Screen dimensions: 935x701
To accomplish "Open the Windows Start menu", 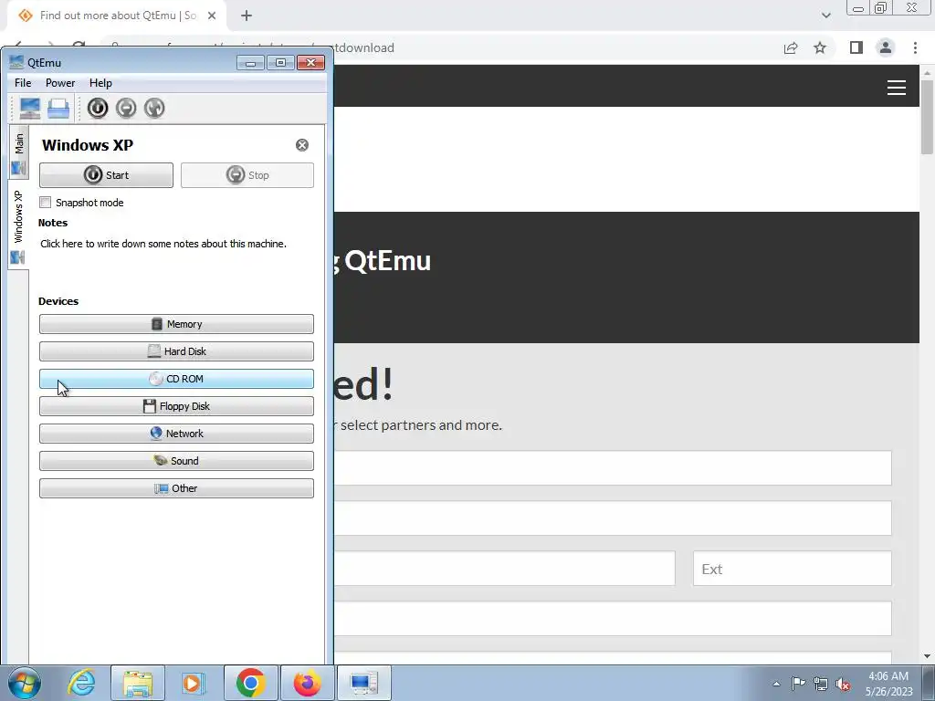I will tap(24, 683).
